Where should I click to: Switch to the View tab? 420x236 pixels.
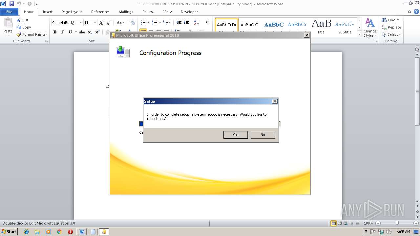167,12
